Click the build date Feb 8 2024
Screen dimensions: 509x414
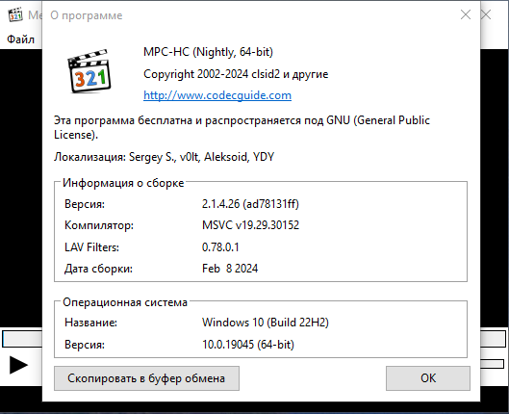point(230,269)
